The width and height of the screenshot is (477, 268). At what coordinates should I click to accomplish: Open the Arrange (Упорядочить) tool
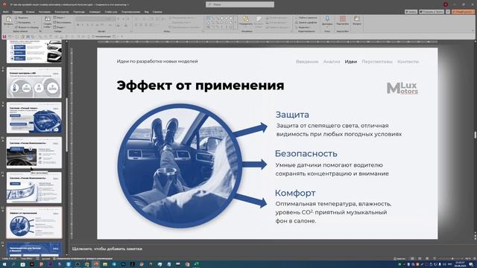click(246, 21)
